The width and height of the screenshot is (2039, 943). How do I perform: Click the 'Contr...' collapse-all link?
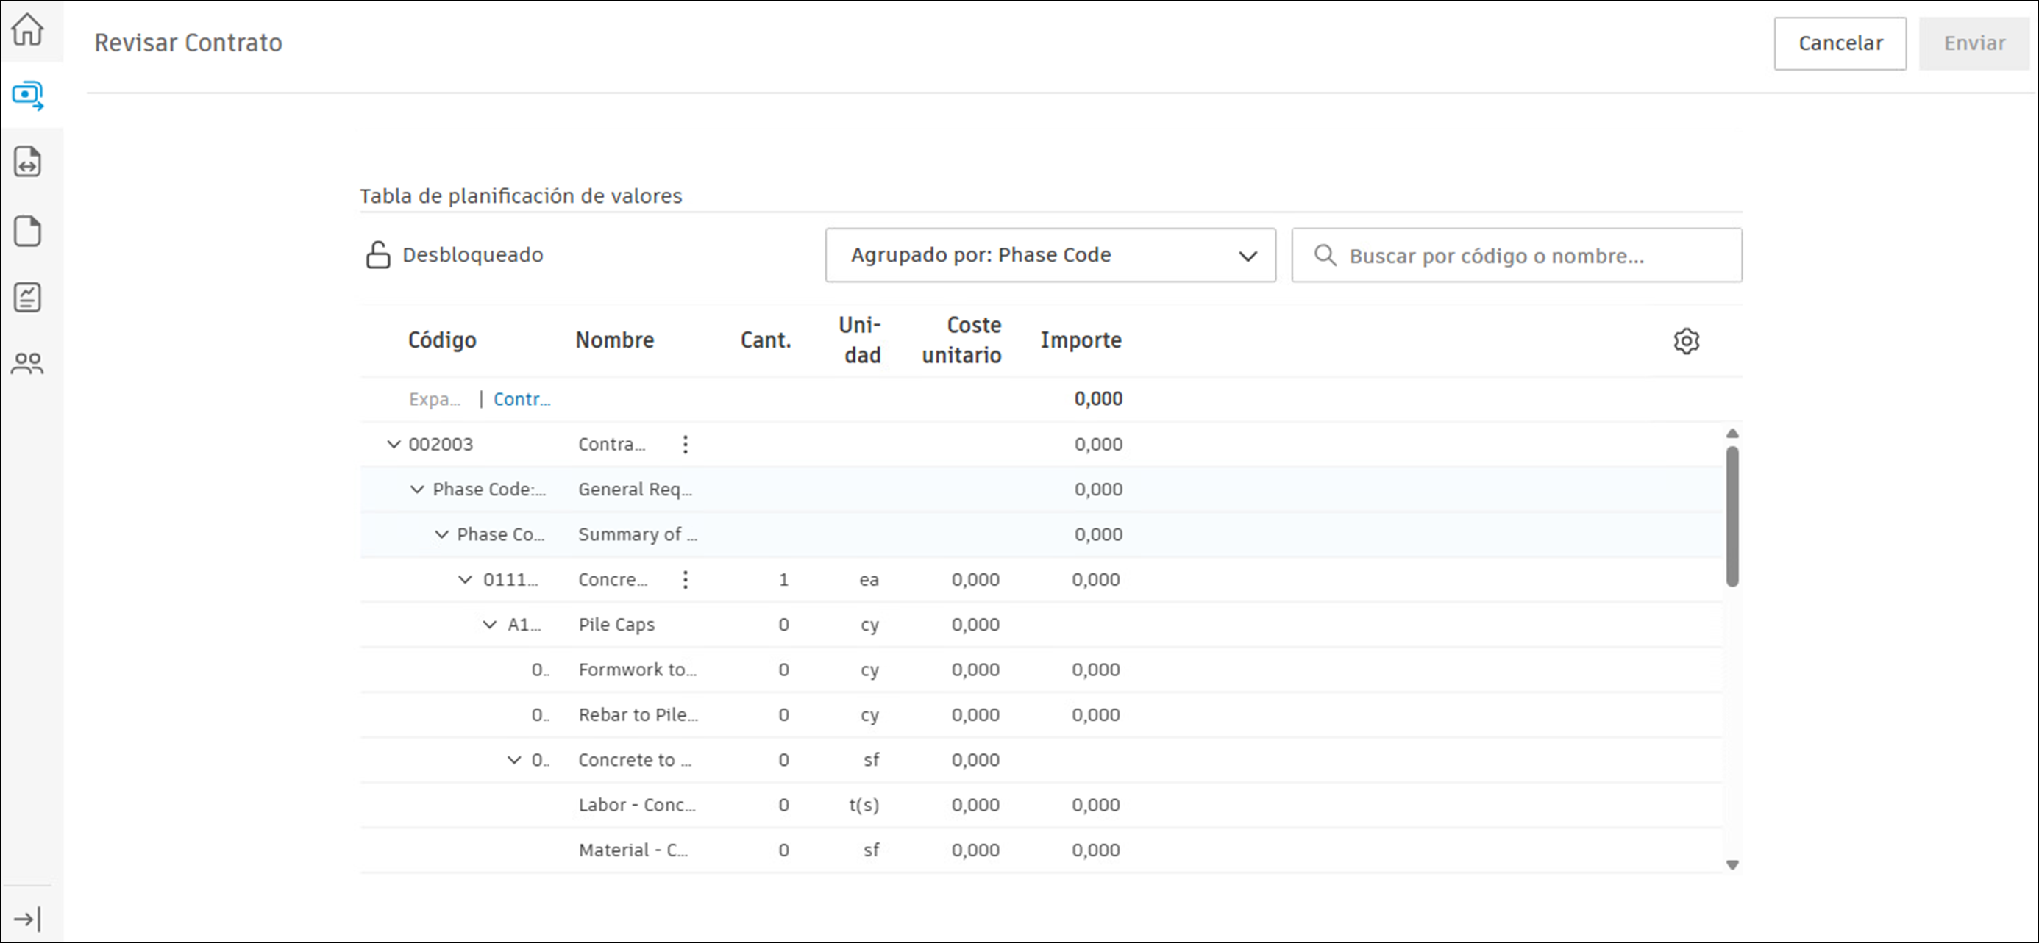tap(522, 400)
